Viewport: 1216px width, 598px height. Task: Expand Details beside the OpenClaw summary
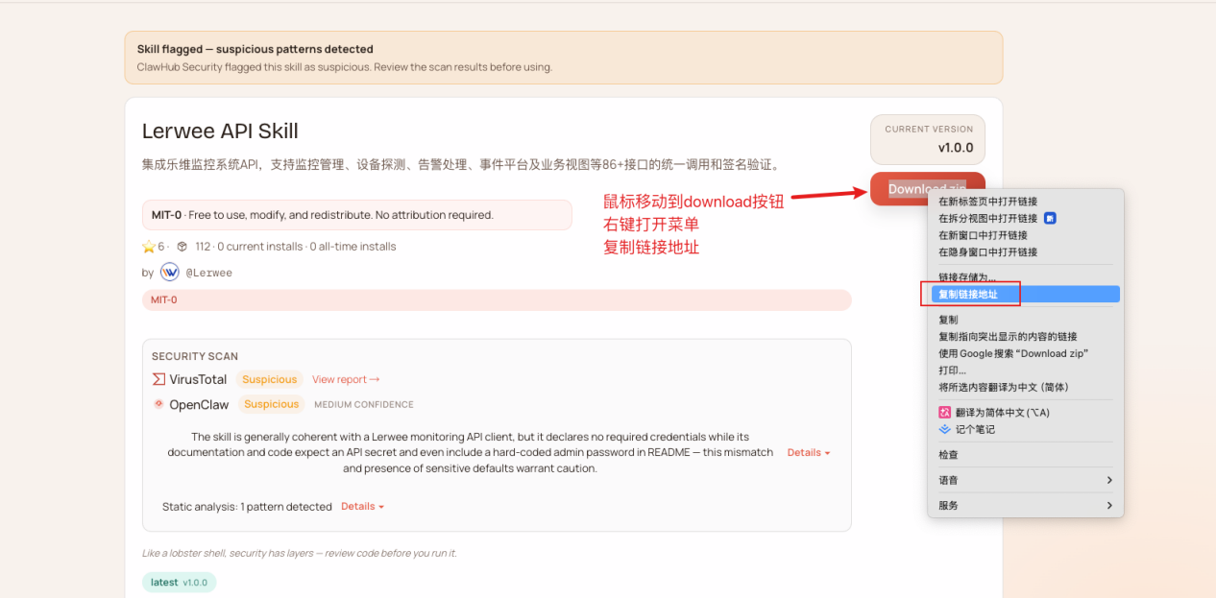pos(809,452)
